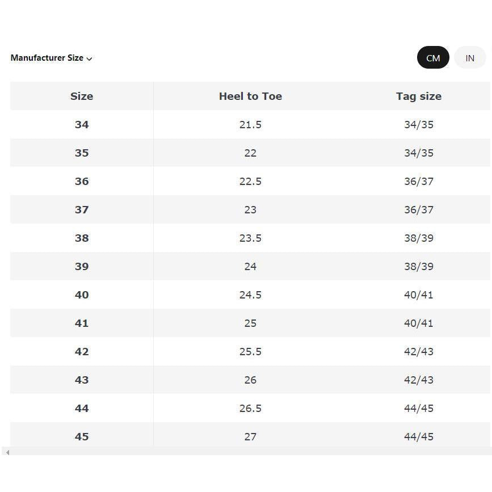Screen dimensions: 492x492
Task: Select the size 40 row label
Action: click(x=82, y=295)
